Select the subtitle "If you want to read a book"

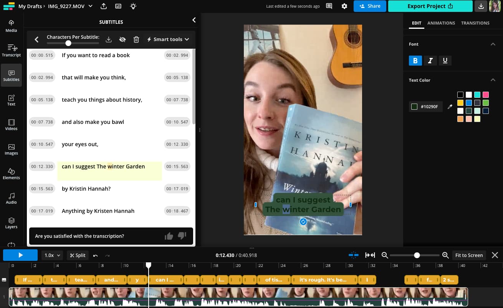(96, 55)
